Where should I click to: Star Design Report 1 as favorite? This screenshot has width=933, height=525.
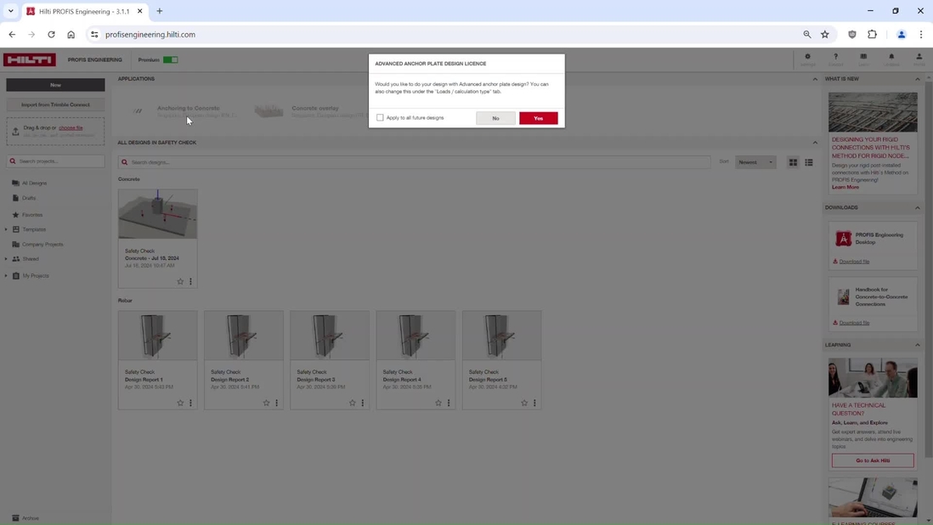(x=179, y=403)
